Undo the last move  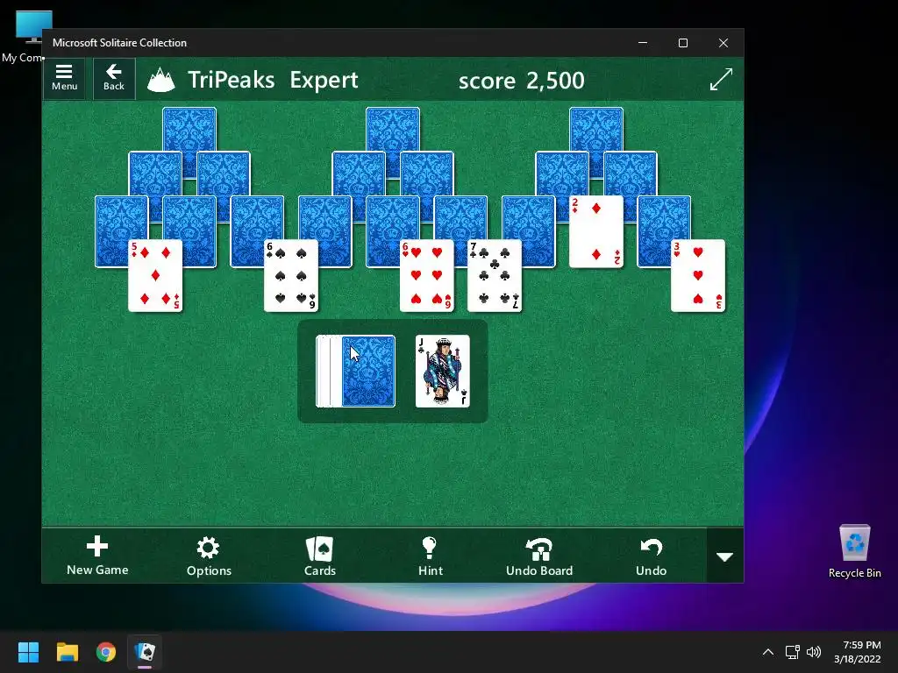click(x=652, y=556)
